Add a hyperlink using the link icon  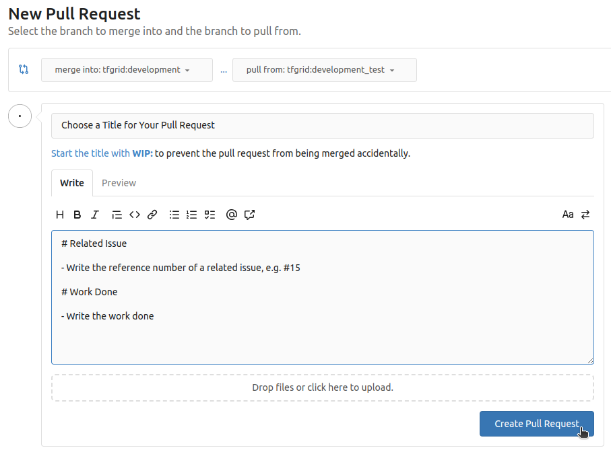152,215
